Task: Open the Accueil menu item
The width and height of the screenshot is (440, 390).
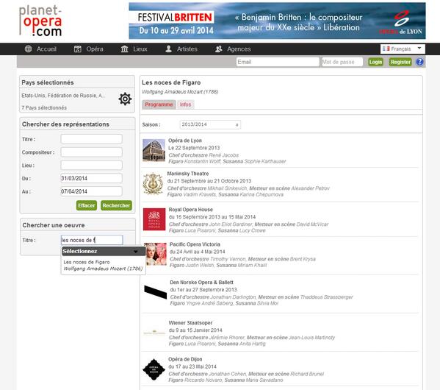Action: [46, 49]
